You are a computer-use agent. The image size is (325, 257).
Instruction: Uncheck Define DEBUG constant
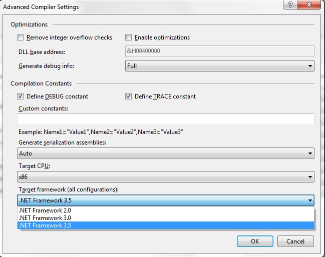pyautogui.click(x=21, y=96)
